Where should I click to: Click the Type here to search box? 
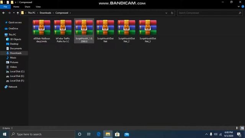(x=42, y=134)
